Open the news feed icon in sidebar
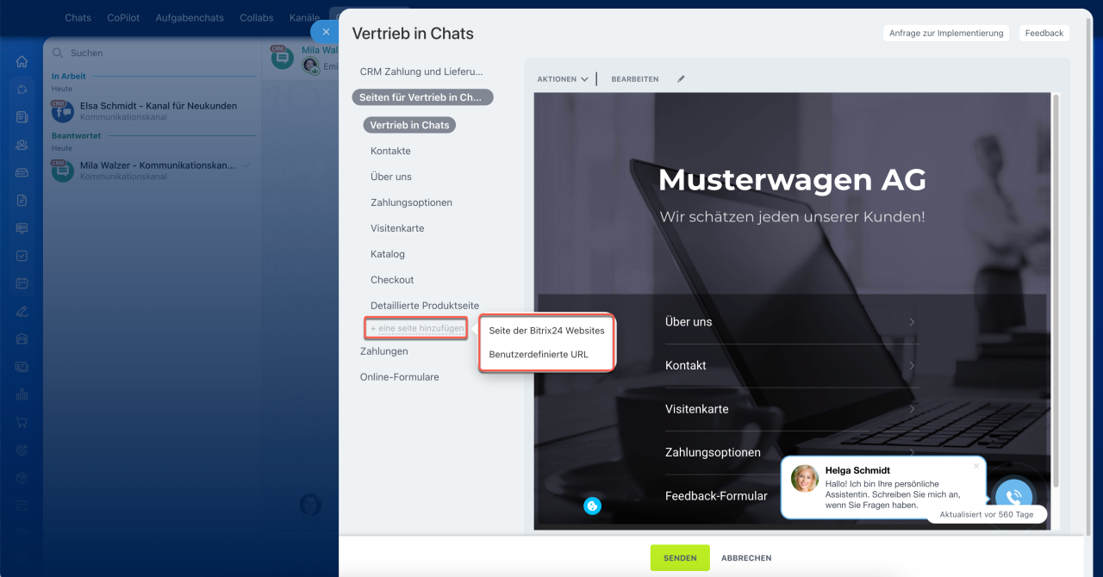This screenshot has width=1103, height=577. tap(22, 117)
